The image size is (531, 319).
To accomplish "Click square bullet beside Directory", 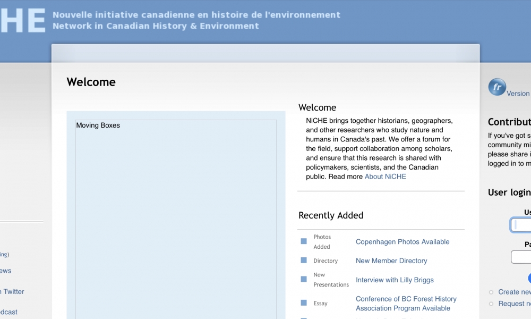I will [304, 261].
